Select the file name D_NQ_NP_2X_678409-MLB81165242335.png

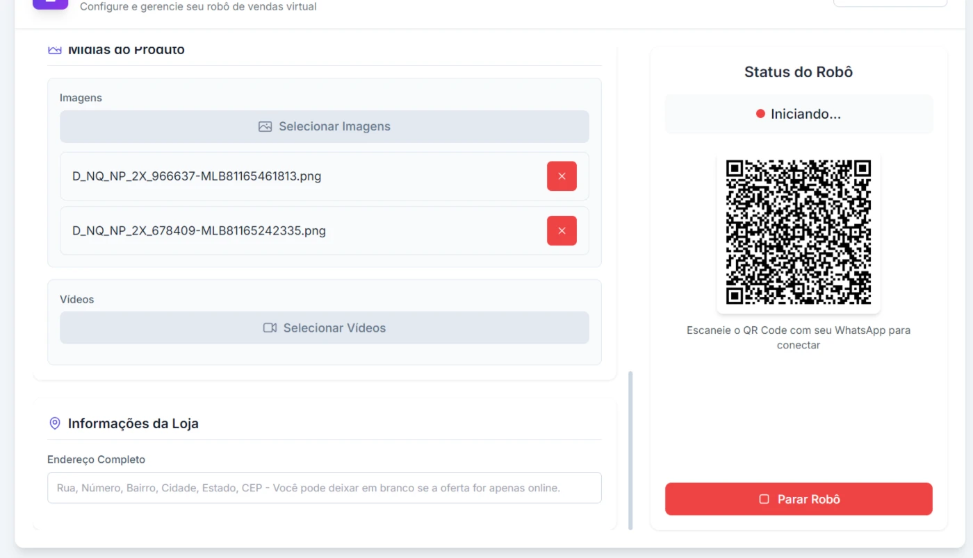point(199,230)
